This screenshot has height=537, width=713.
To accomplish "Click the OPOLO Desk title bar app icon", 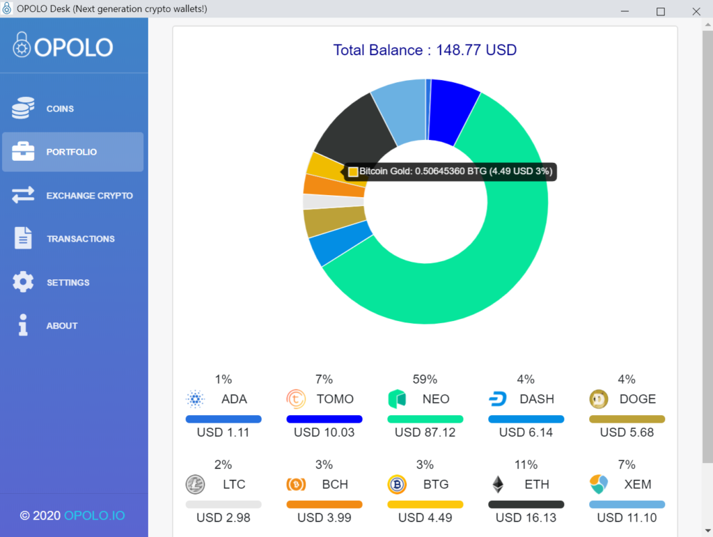I will click(7, 8).
